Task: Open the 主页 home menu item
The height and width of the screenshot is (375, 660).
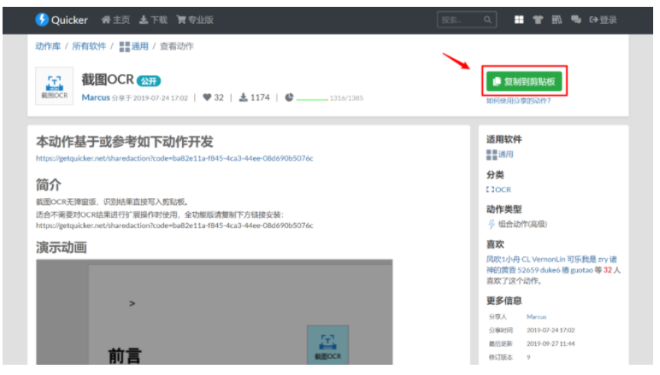Action: (115, 20)
